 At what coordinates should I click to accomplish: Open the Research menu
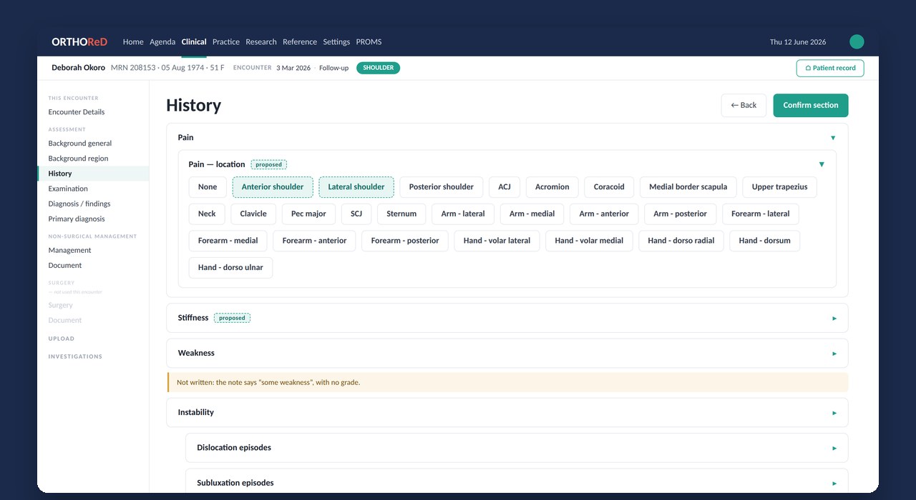[261, 42]
